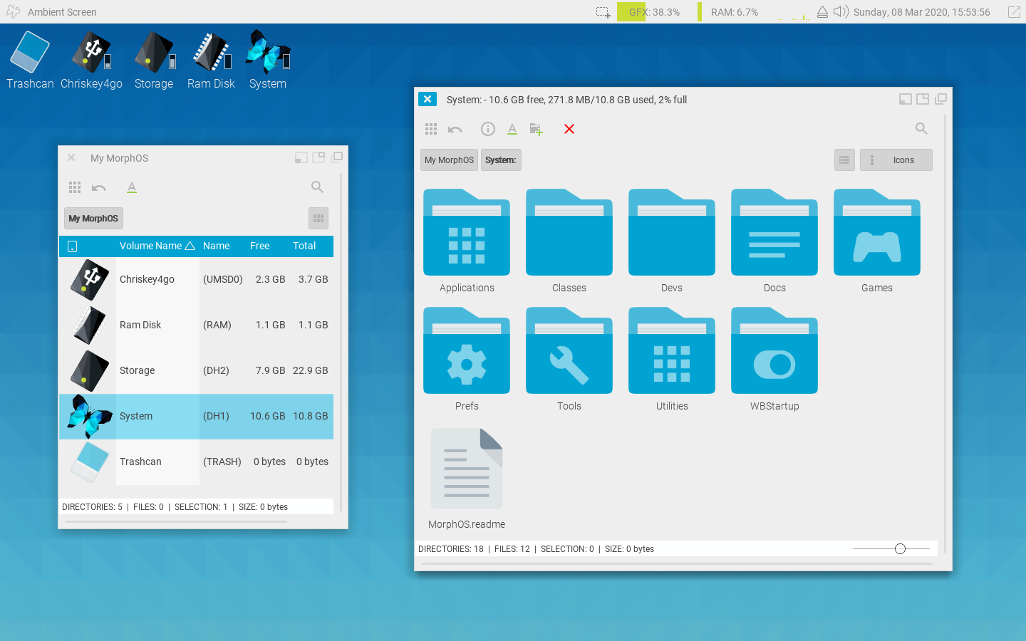Open the info icon in System window
The height and width of the screenshot is (641, 1026).
[487, 129]
